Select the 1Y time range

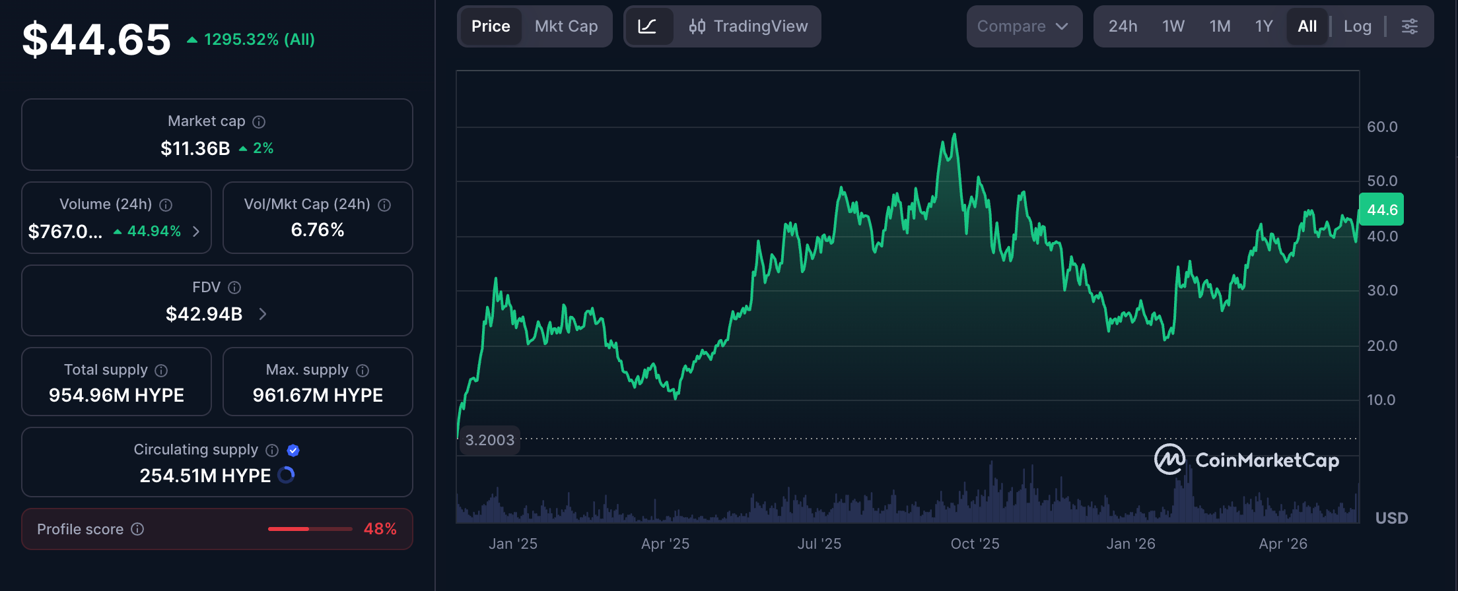tap(1264, 26)
